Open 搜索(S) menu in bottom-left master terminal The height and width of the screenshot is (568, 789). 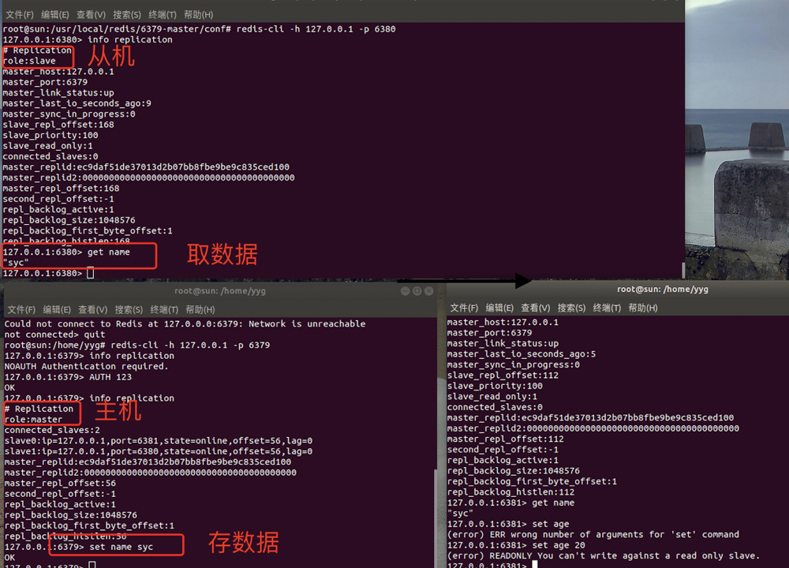pyautogui.click(x=129, y=309)
